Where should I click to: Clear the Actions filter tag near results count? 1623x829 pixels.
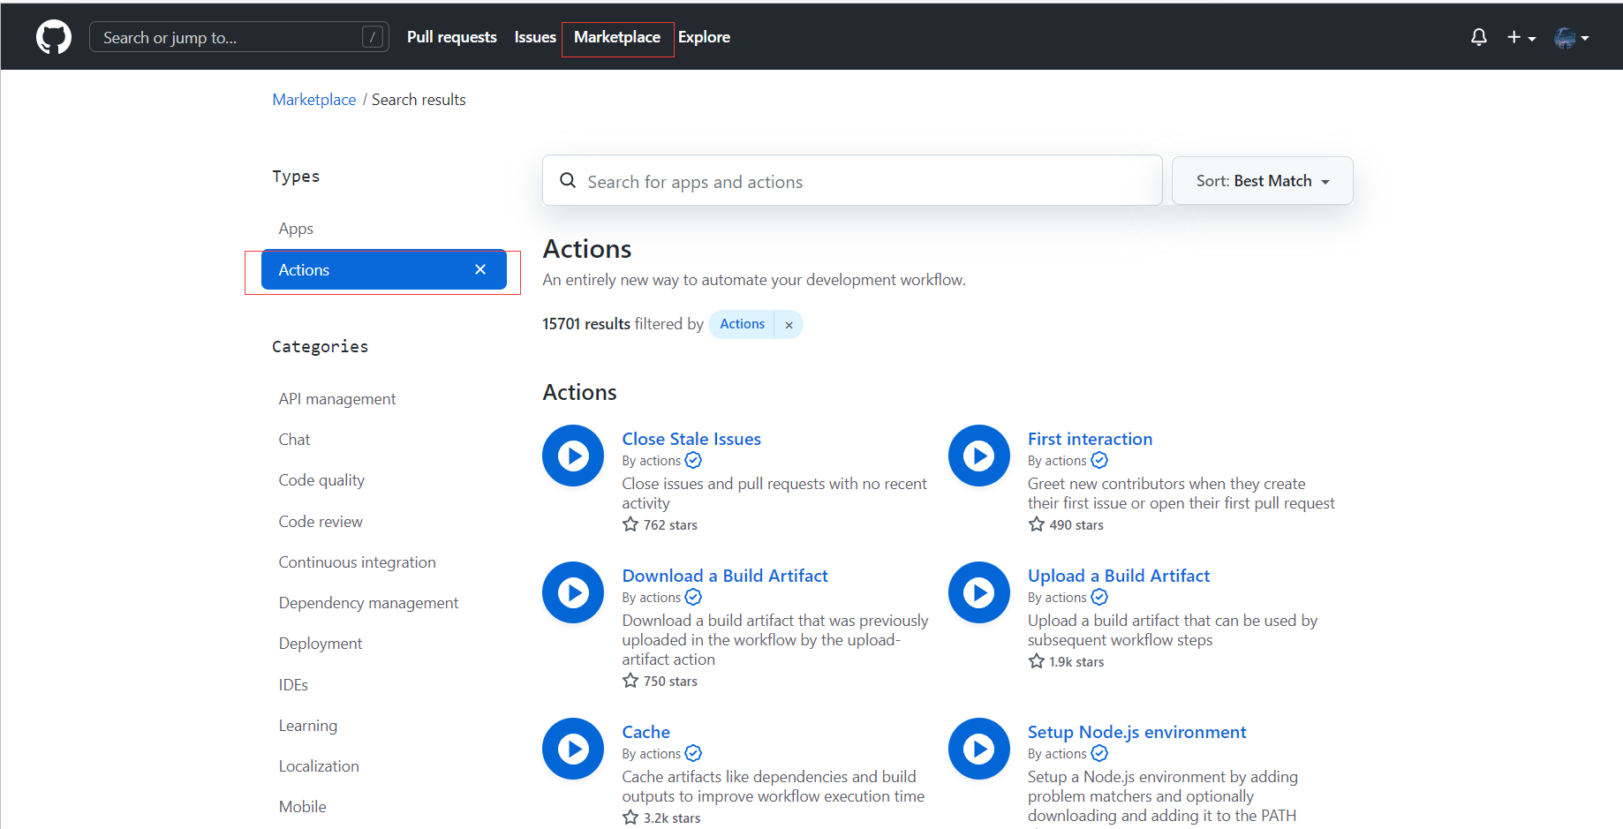click(x=789, y=325)
